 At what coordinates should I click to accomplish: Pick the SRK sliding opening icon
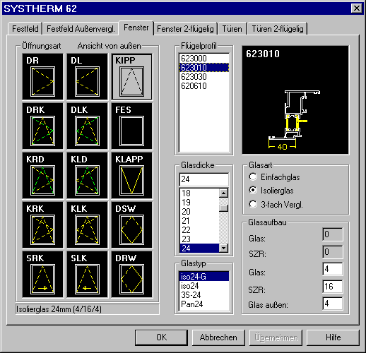click(x=42, y=275)
